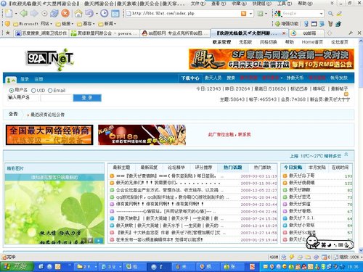Image resolution: width=363 pixels, height=272 pixels.
Task: Select the UID radio button
Action: pos(33,91)
